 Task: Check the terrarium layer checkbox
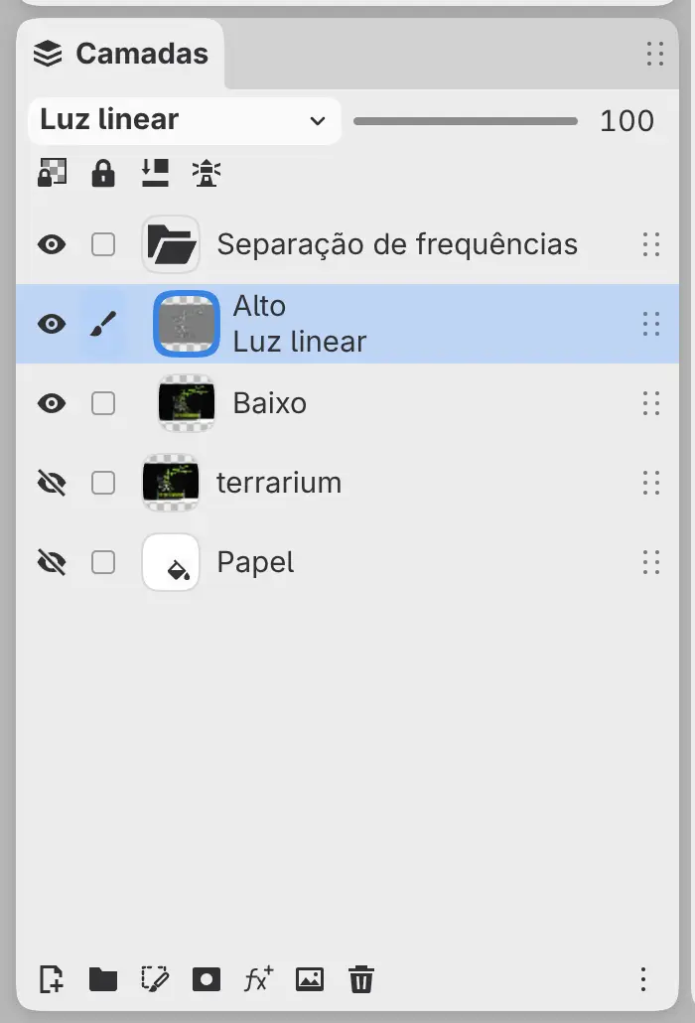(x=103, y=483)
